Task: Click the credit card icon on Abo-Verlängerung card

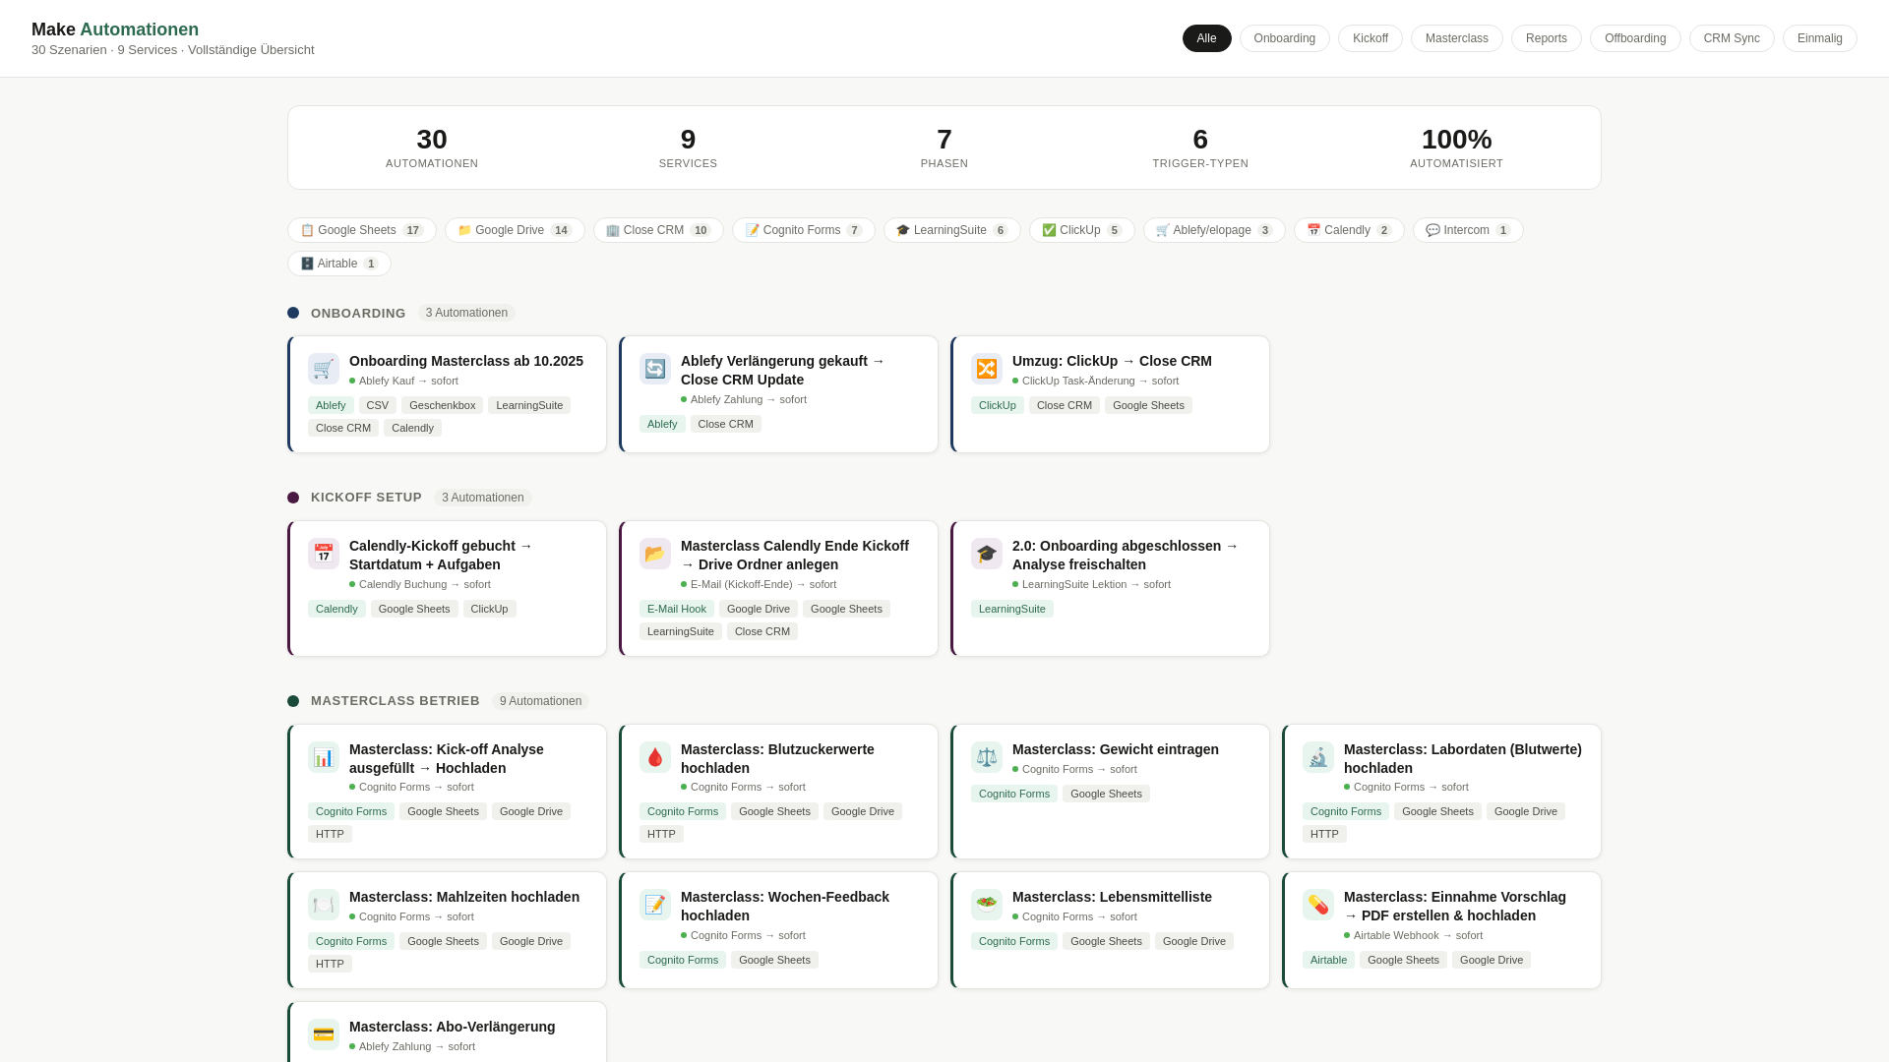Action: point(324,1034)
